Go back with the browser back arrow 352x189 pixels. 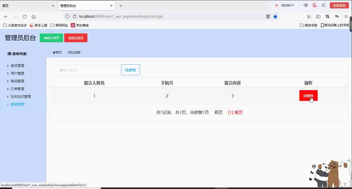[x=6, y=16]
